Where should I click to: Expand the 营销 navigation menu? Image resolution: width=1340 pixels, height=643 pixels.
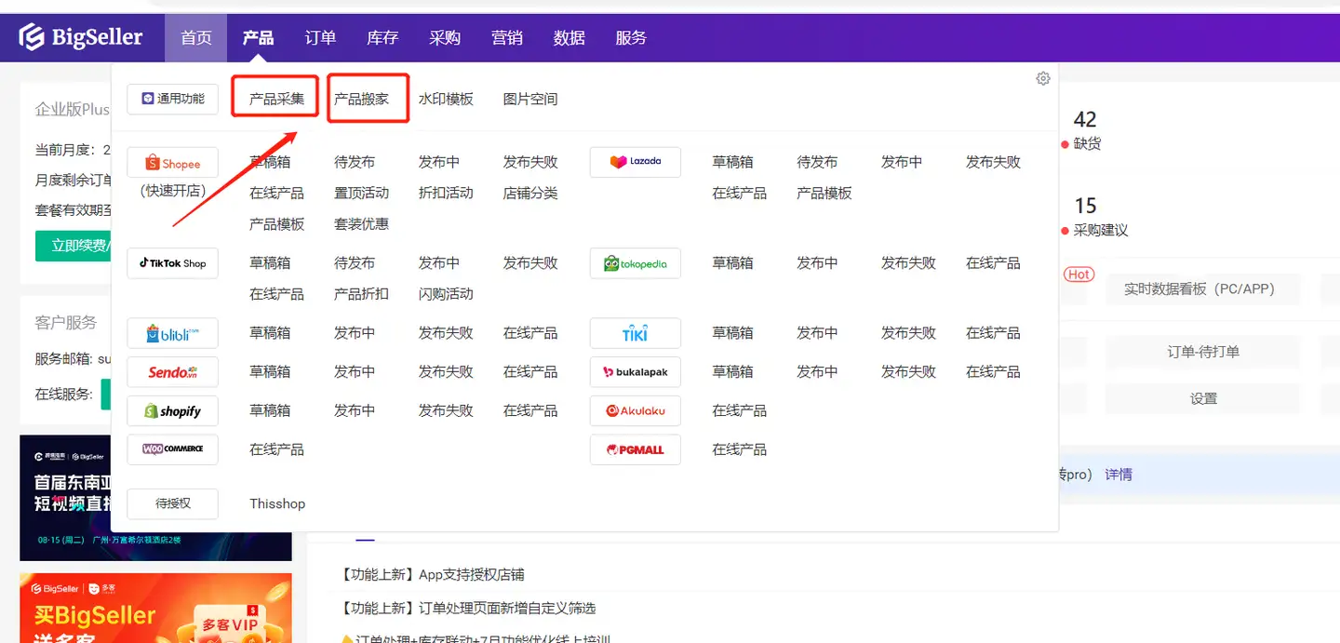coord(507,38)
